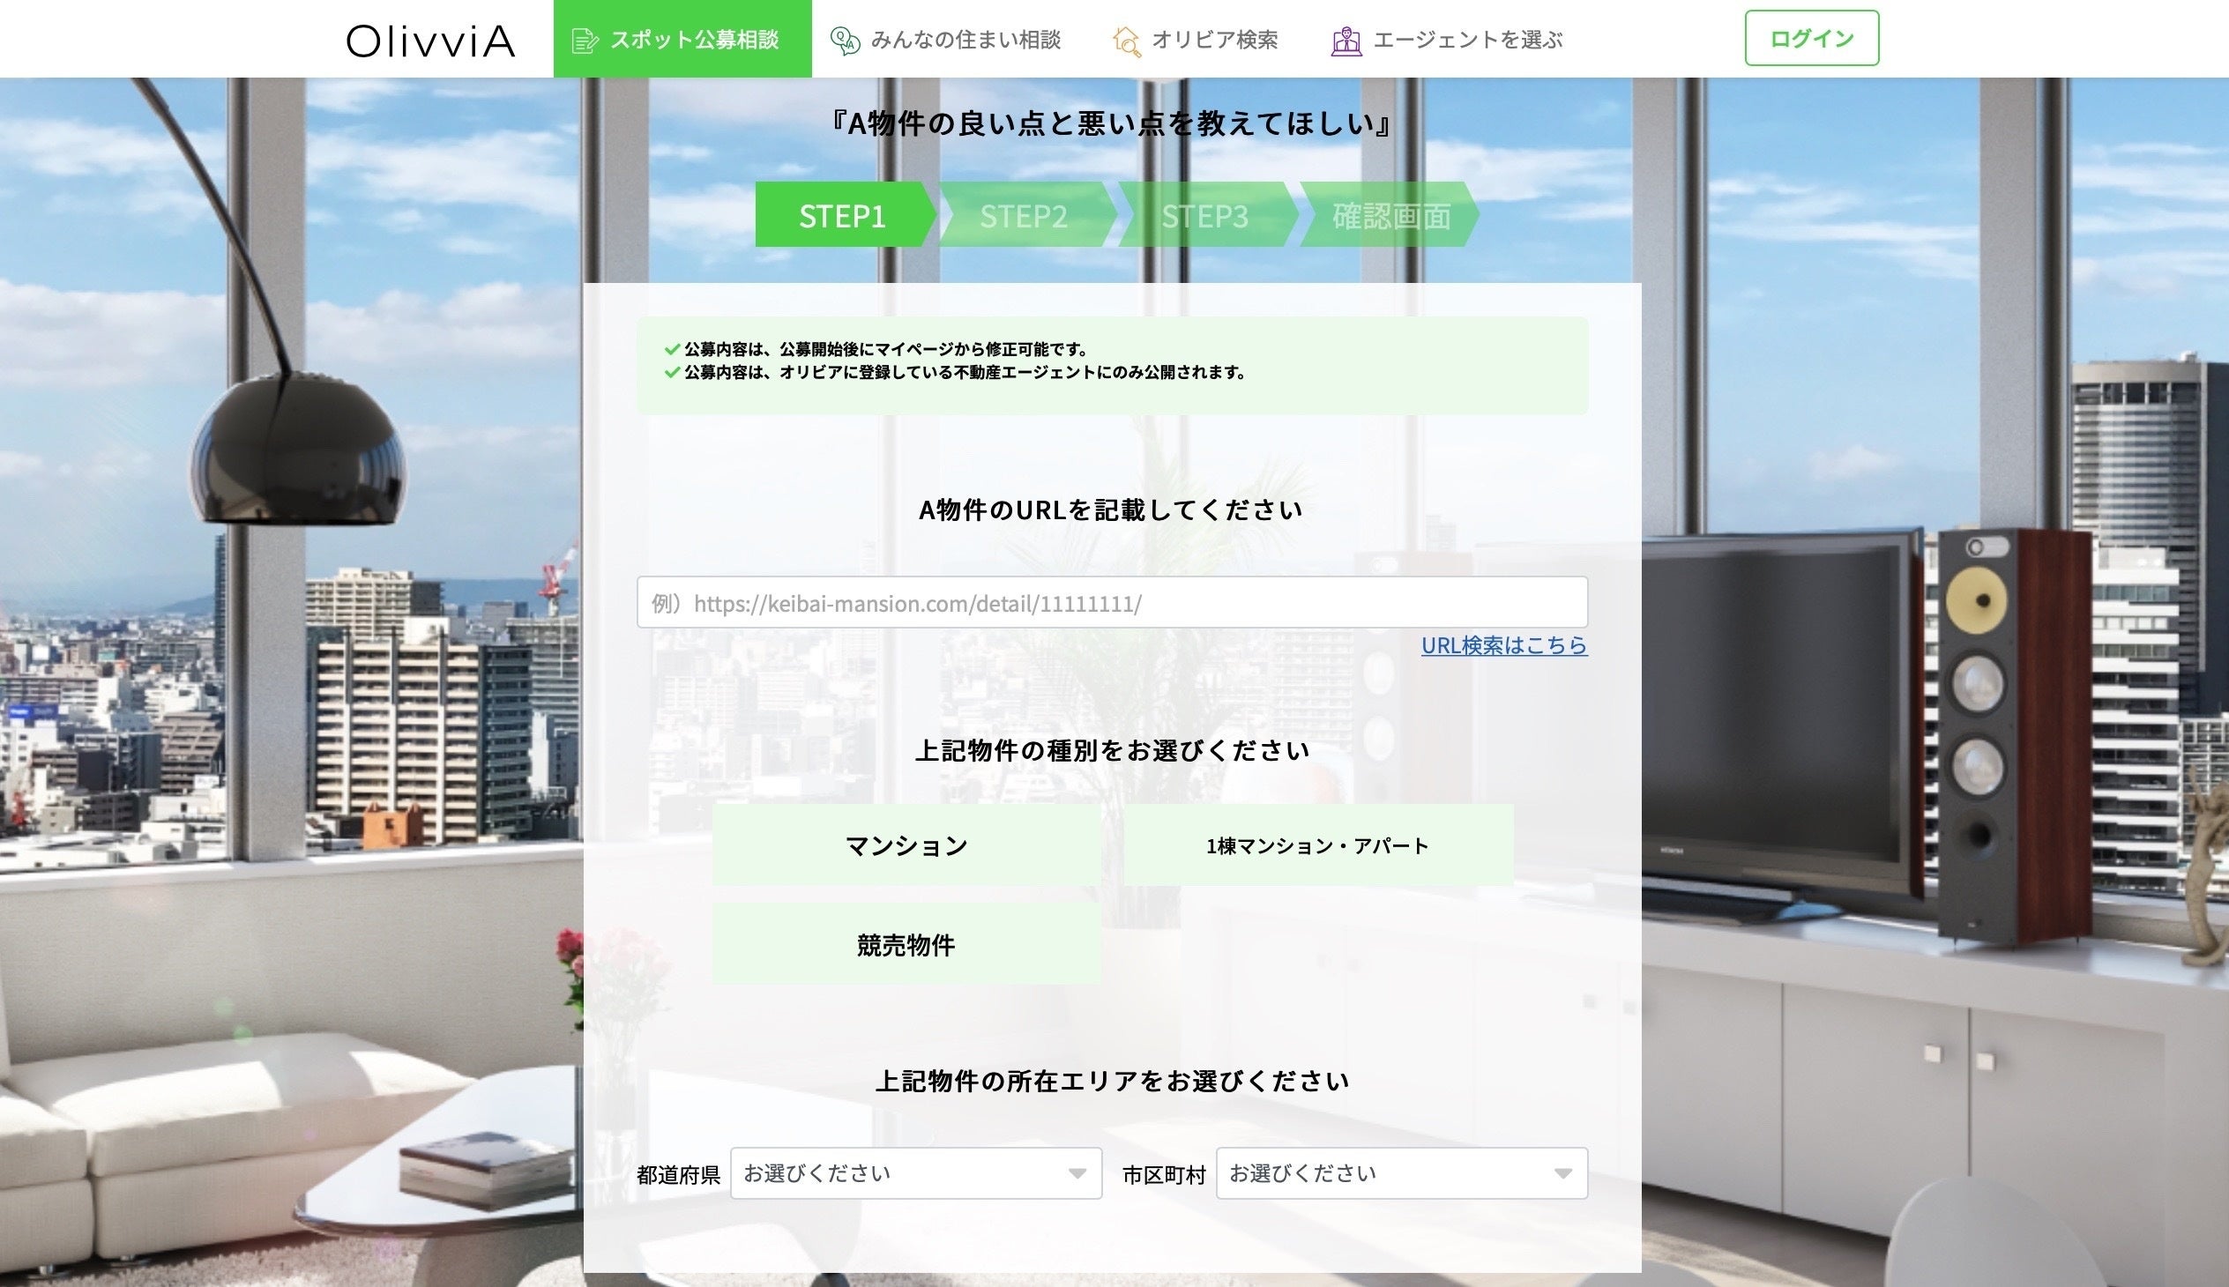Open the 市区町村 dropdown
This screenshot has width=2229, height=1287.
(1401, 1174)
